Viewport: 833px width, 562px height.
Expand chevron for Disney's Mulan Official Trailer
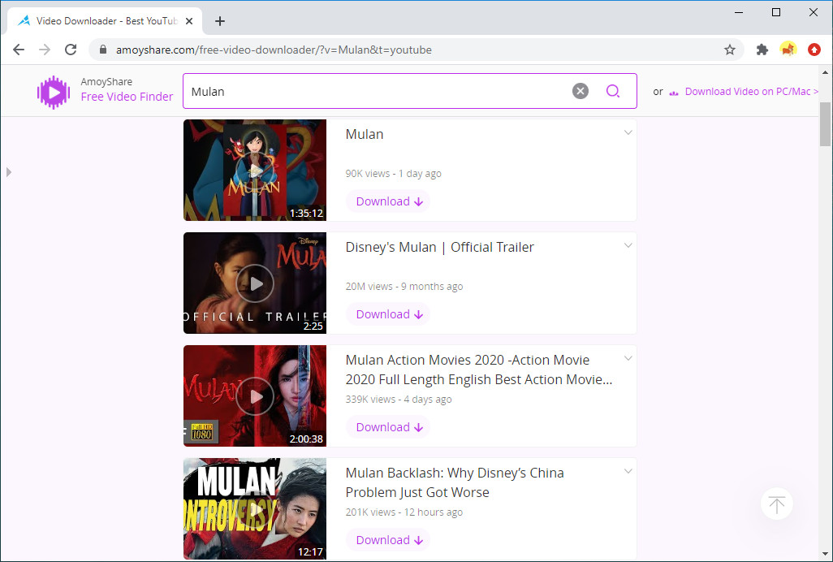pyautogui.click(x=628, y=245)
